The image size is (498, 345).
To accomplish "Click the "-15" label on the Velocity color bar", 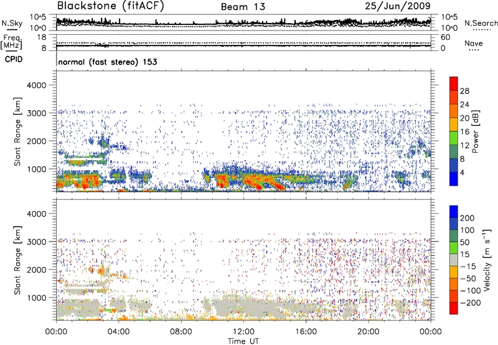I will click(468, 267).
